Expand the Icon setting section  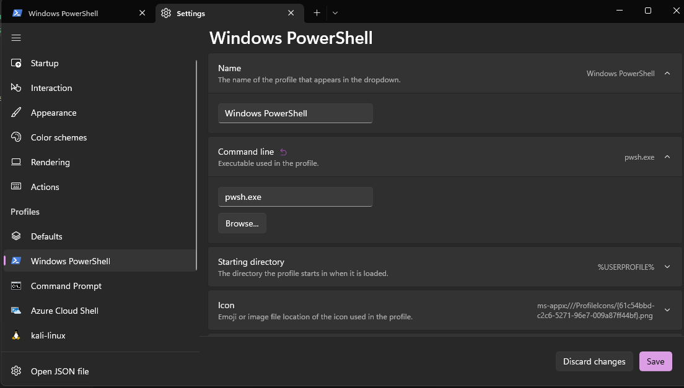pyautogui.click(x=667, y=310)
